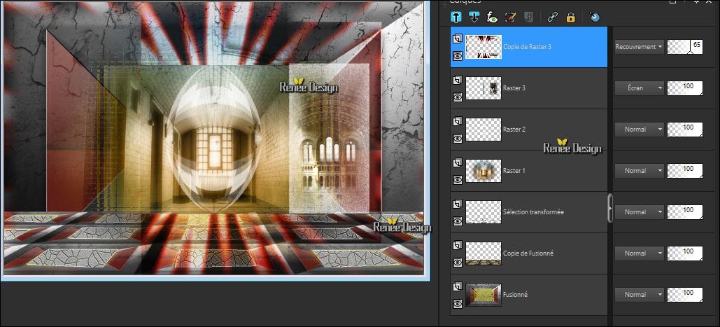Hide the Raster 1 layer via eye icon
Screen dimensions: 720x327
click(x=458, y=179)
